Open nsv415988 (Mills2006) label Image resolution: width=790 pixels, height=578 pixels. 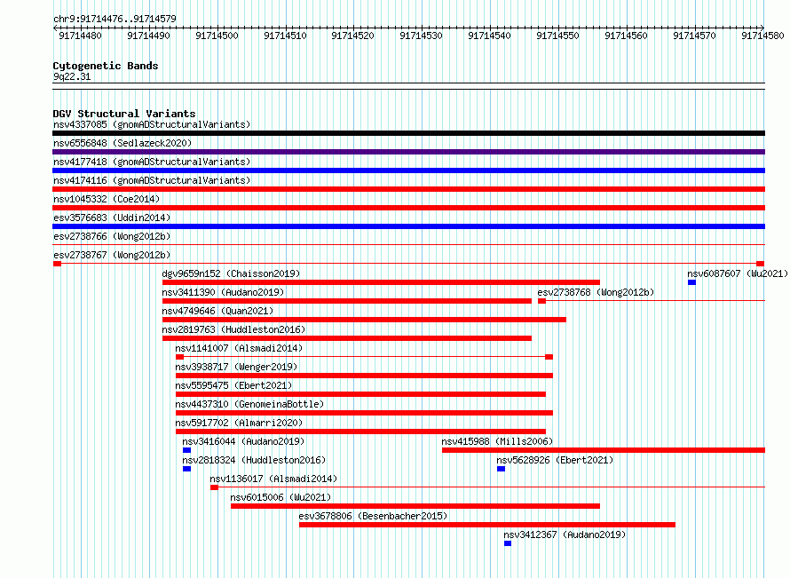pos(497,441)
